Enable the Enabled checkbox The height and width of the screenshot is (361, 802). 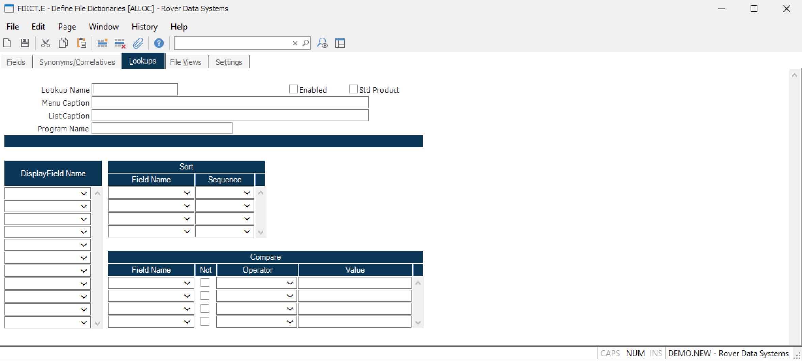click(x=293, y=89)
